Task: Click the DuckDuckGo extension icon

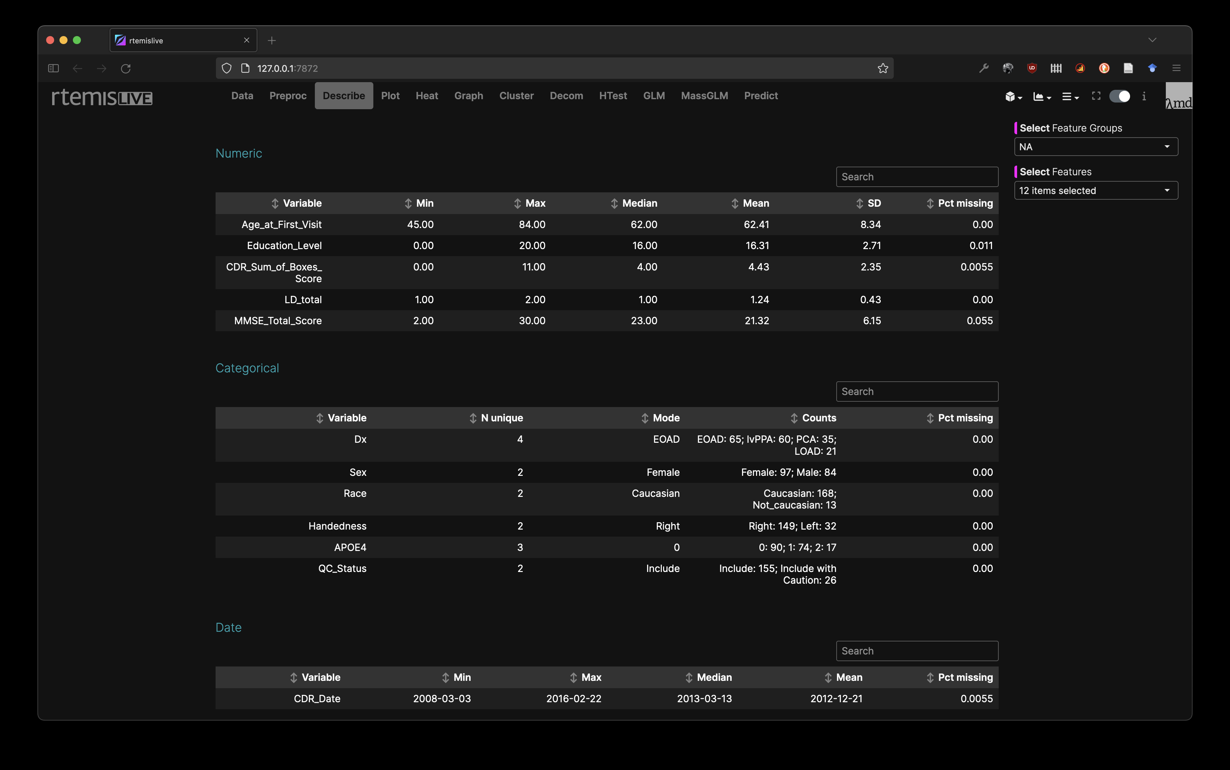Action: [1104, 68]
